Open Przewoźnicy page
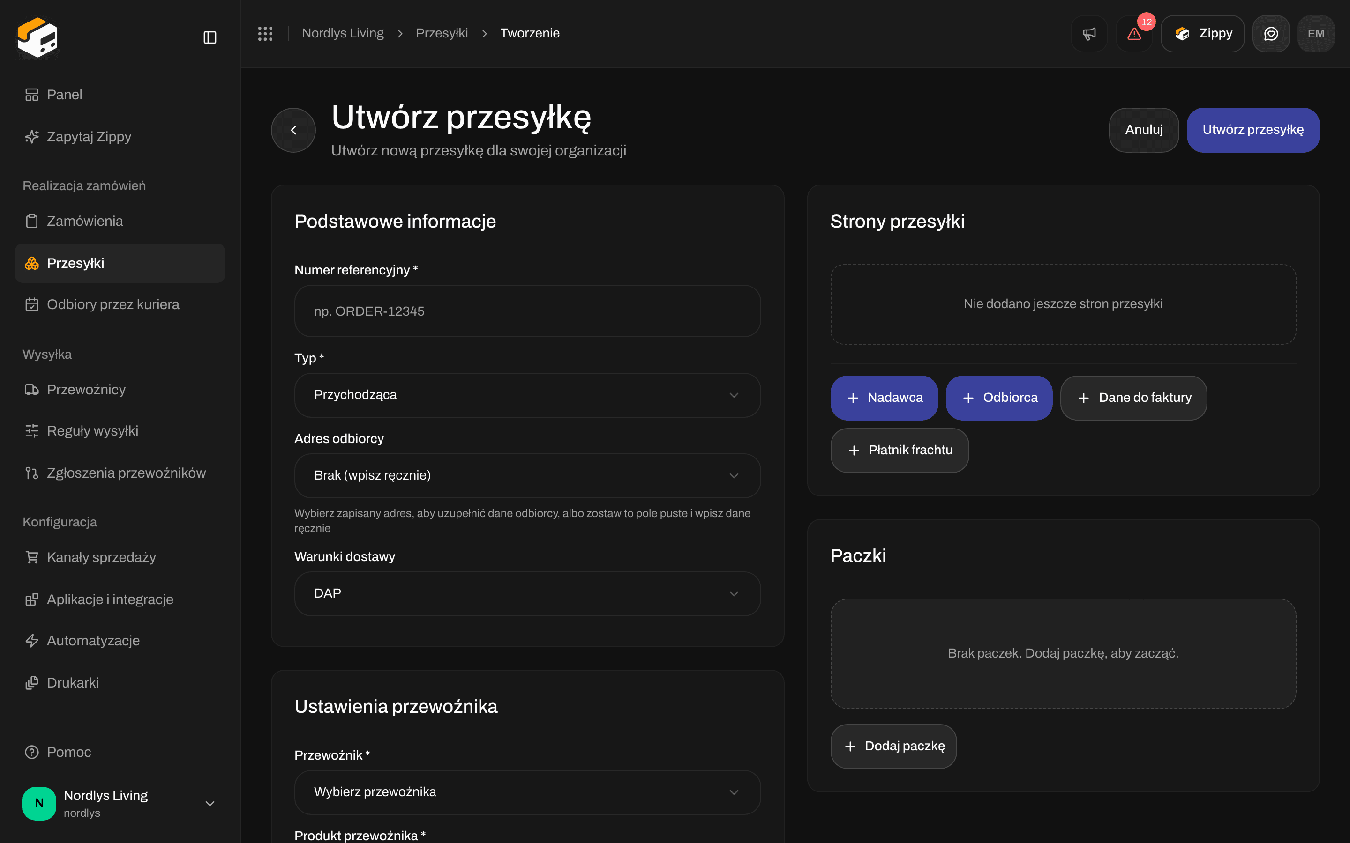Viewport: 1350px width, 843px height. 120,390
